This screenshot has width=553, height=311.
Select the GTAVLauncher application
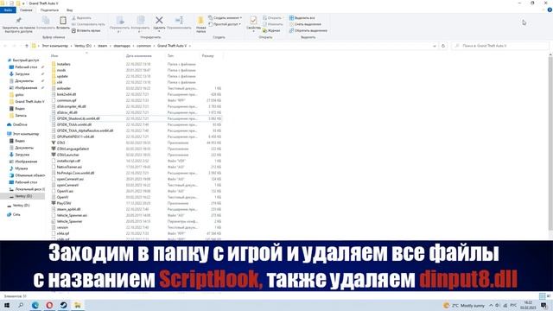[68, 155]
